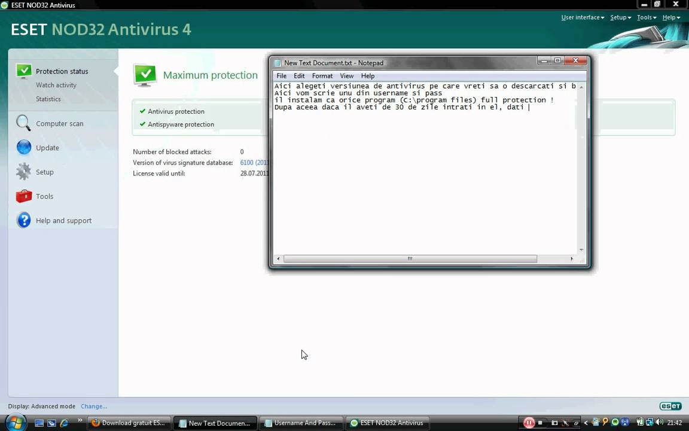Open the Setup dropdown in top-right menu
Image resolution: width=689 pixels, height=431 pixels.
point(620,17)
